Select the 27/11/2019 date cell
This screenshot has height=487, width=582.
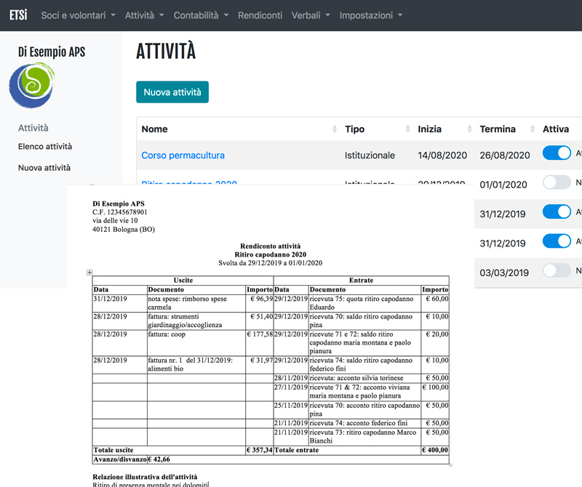point(291,392)
